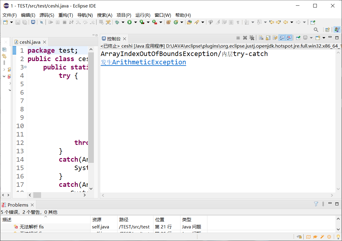342x241 pixels.
Task: Open the New Java Class dropdown arrow
Action: tap(182, 22)
